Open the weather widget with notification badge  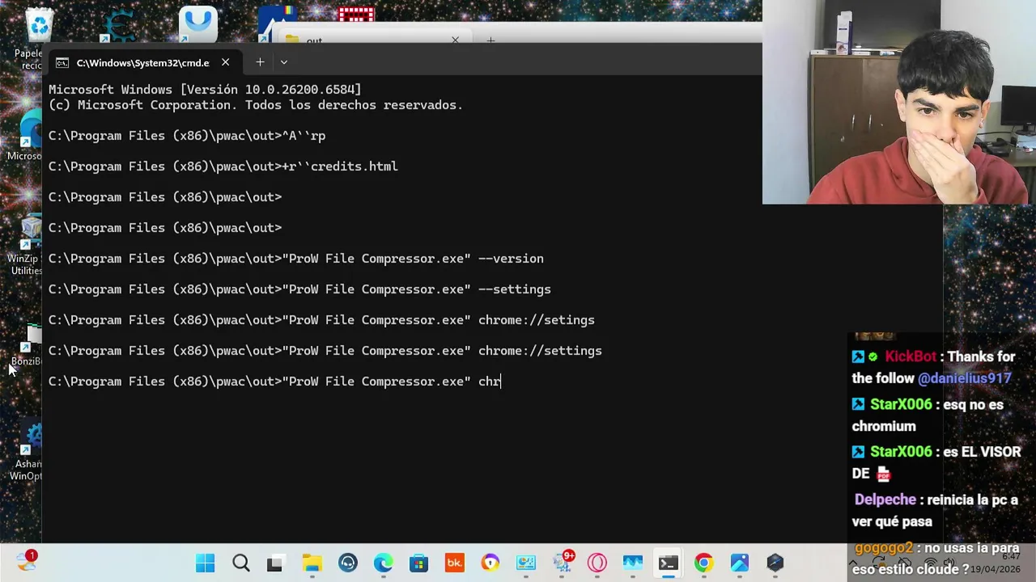(x=27, y=561)
